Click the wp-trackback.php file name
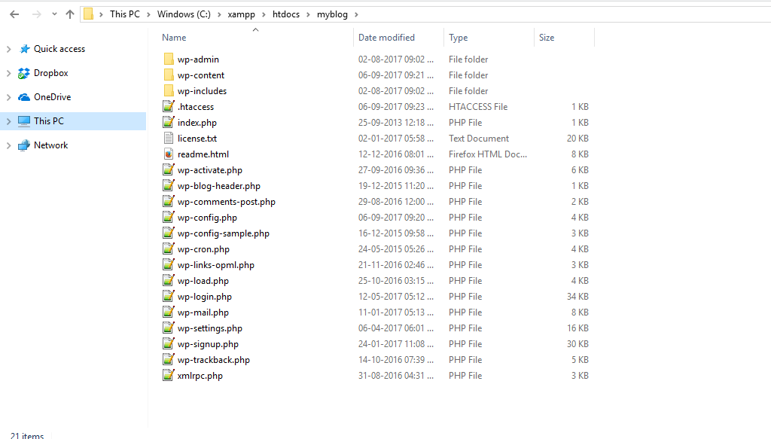This screenshot has height=439, width=771. point(214,360)
